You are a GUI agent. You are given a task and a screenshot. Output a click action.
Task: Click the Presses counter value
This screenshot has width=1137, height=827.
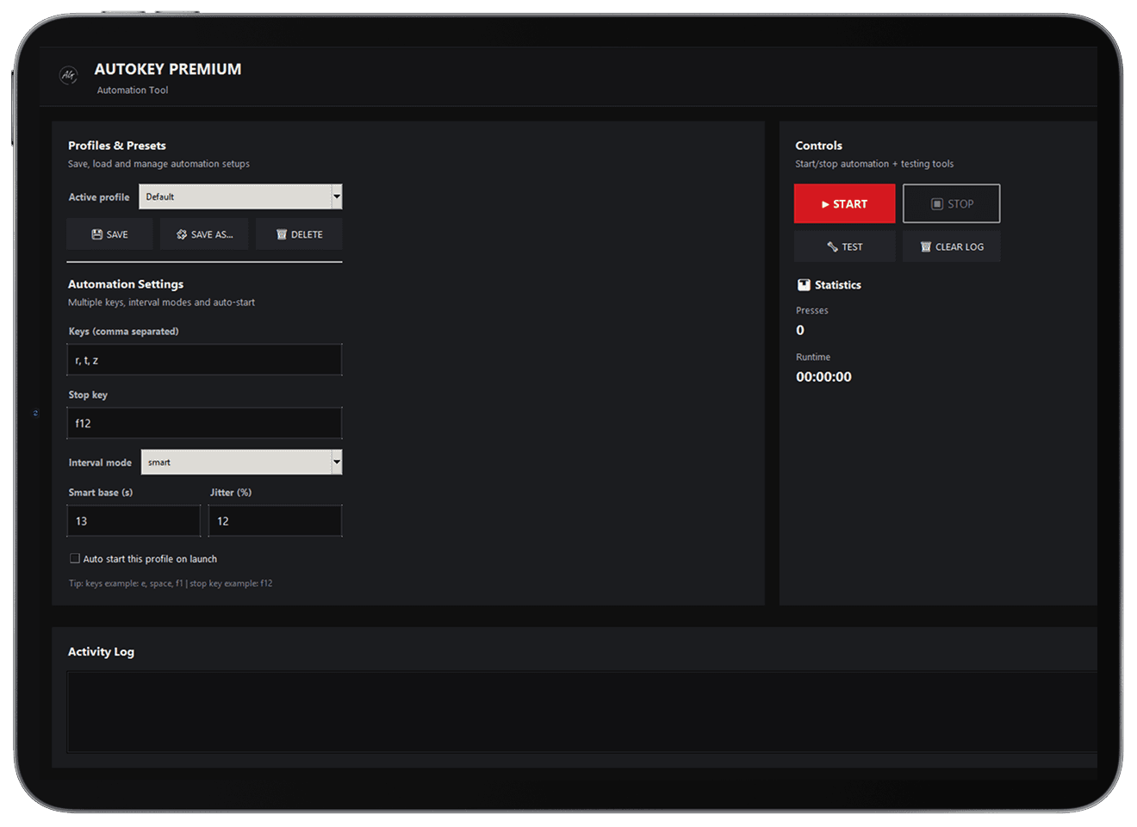[799, 330]
